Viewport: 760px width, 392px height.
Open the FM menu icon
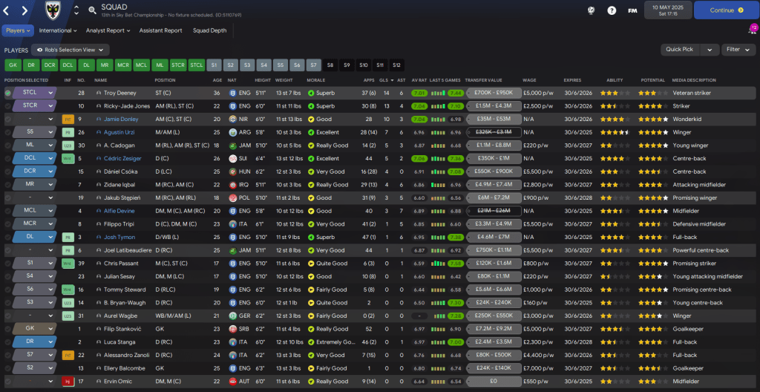pos(632,10)
